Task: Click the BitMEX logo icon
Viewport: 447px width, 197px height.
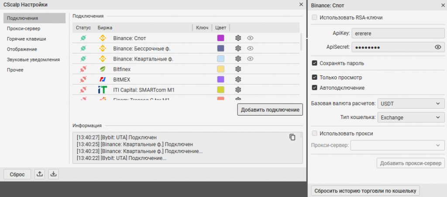Action: point(103,79)
